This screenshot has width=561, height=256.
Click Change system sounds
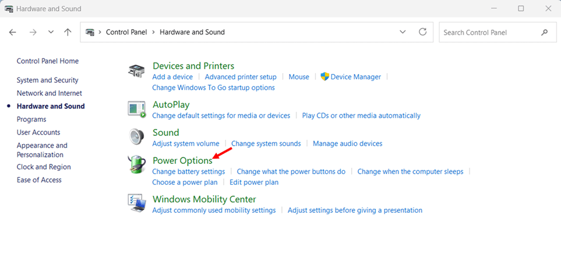266,143
